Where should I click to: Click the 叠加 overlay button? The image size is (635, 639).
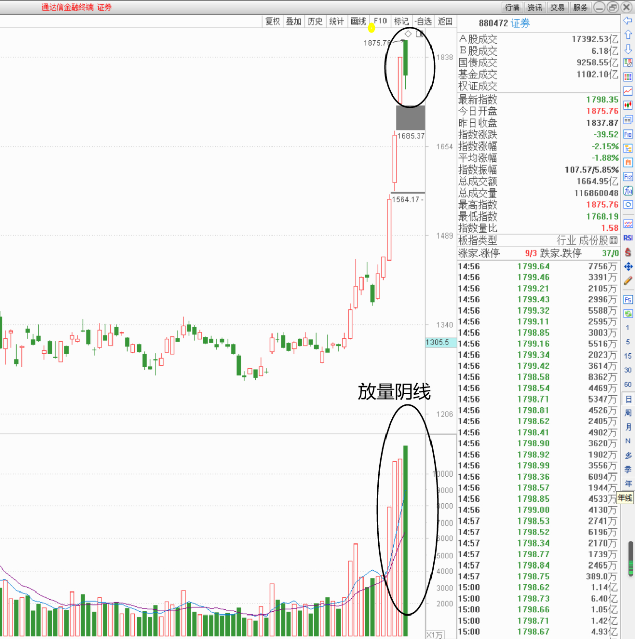click(293, 21)
